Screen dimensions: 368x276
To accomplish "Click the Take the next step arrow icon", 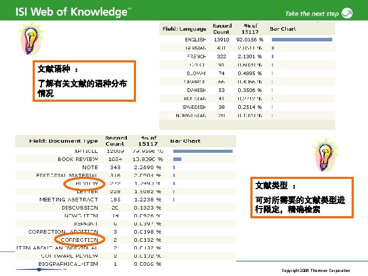I will coord(347,13).
